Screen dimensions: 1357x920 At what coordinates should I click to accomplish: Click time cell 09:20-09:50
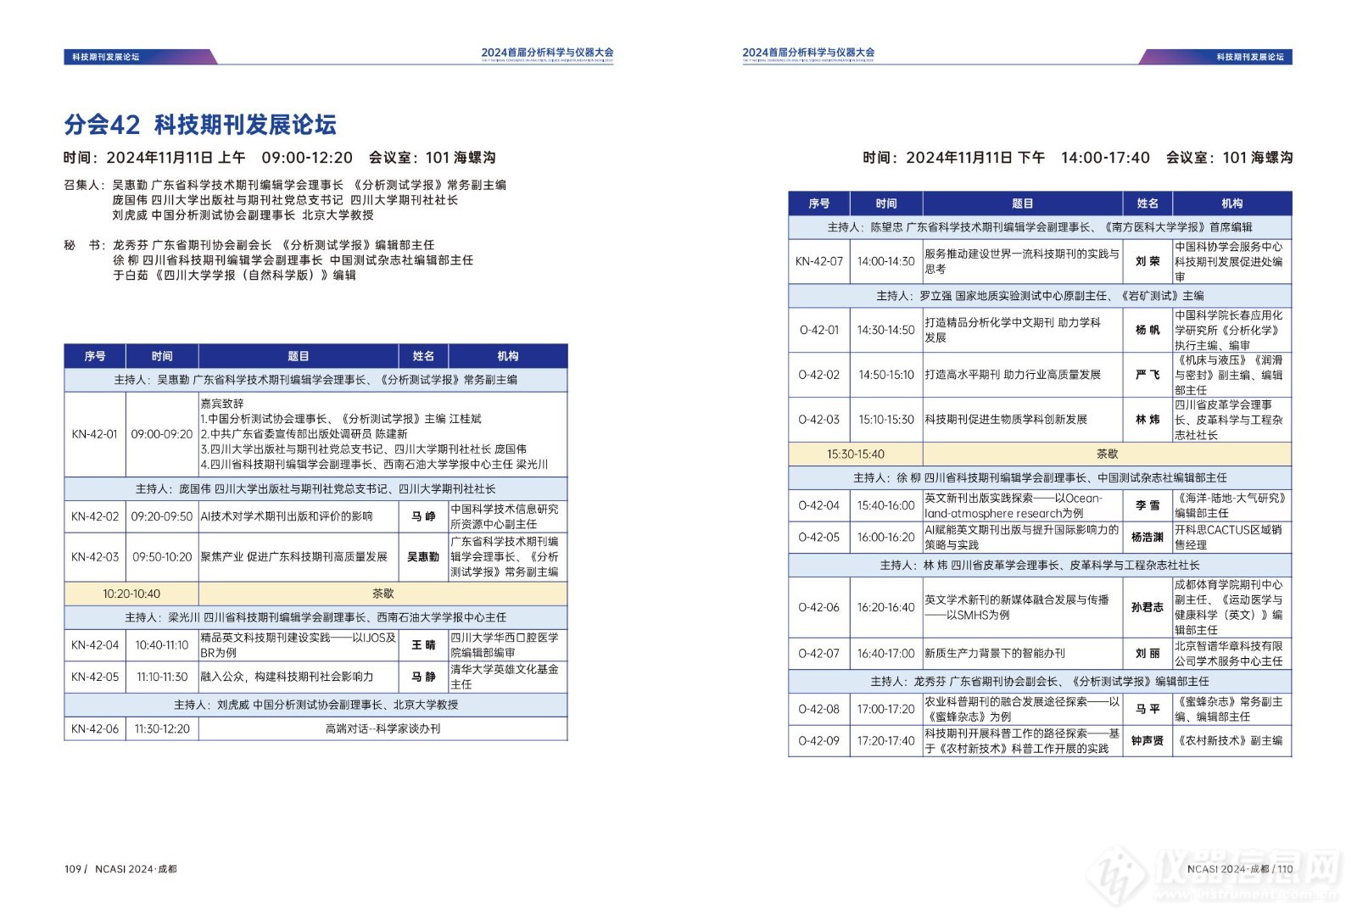(162, 516)
